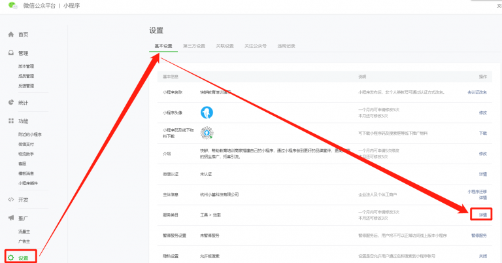Select the 违规记录 tab
The height and width of the screenshot is (263, 502).
tap(286, 46)
